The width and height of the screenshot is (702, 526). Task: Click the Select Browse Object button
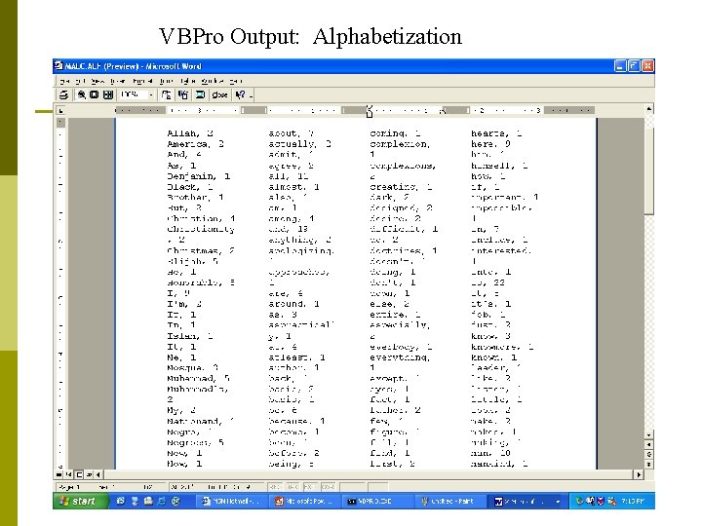tap(648, 455)
